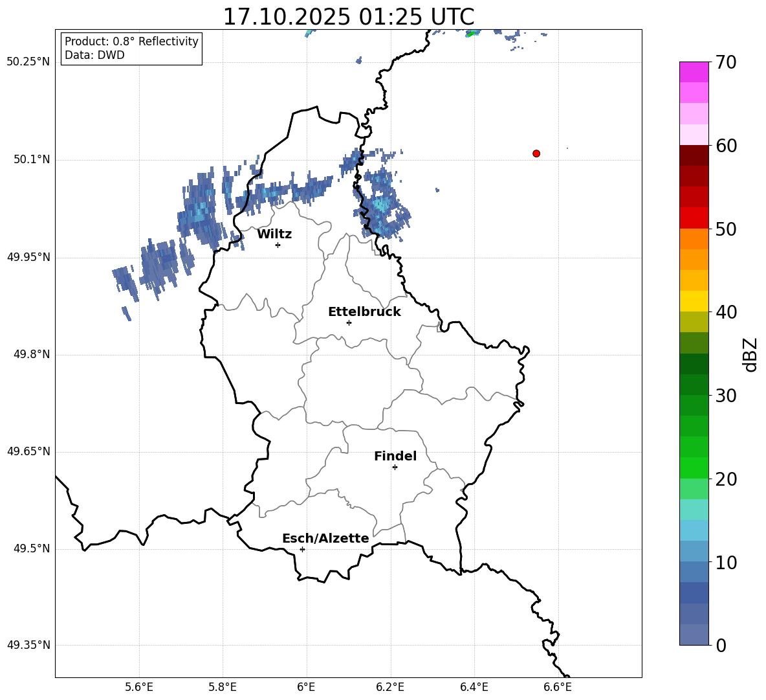Click the 49.35°N latitude label
This screenshot has height=700, width=766.
28,645
